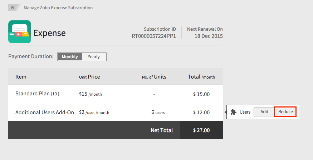Click the $27.00 net total amount
This screenshot has height=160, width=313.
[201, 130]
